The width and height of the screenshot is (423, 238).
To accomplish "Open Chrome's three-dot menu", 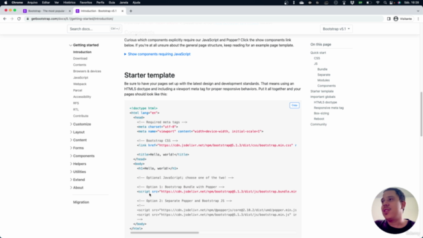I will pyautogui.click(x=418, y=19).
